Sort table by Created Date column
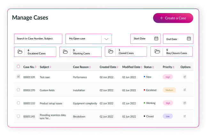This screenshot has width=209, height=136. pyautogui.click(x=109, y=67)
